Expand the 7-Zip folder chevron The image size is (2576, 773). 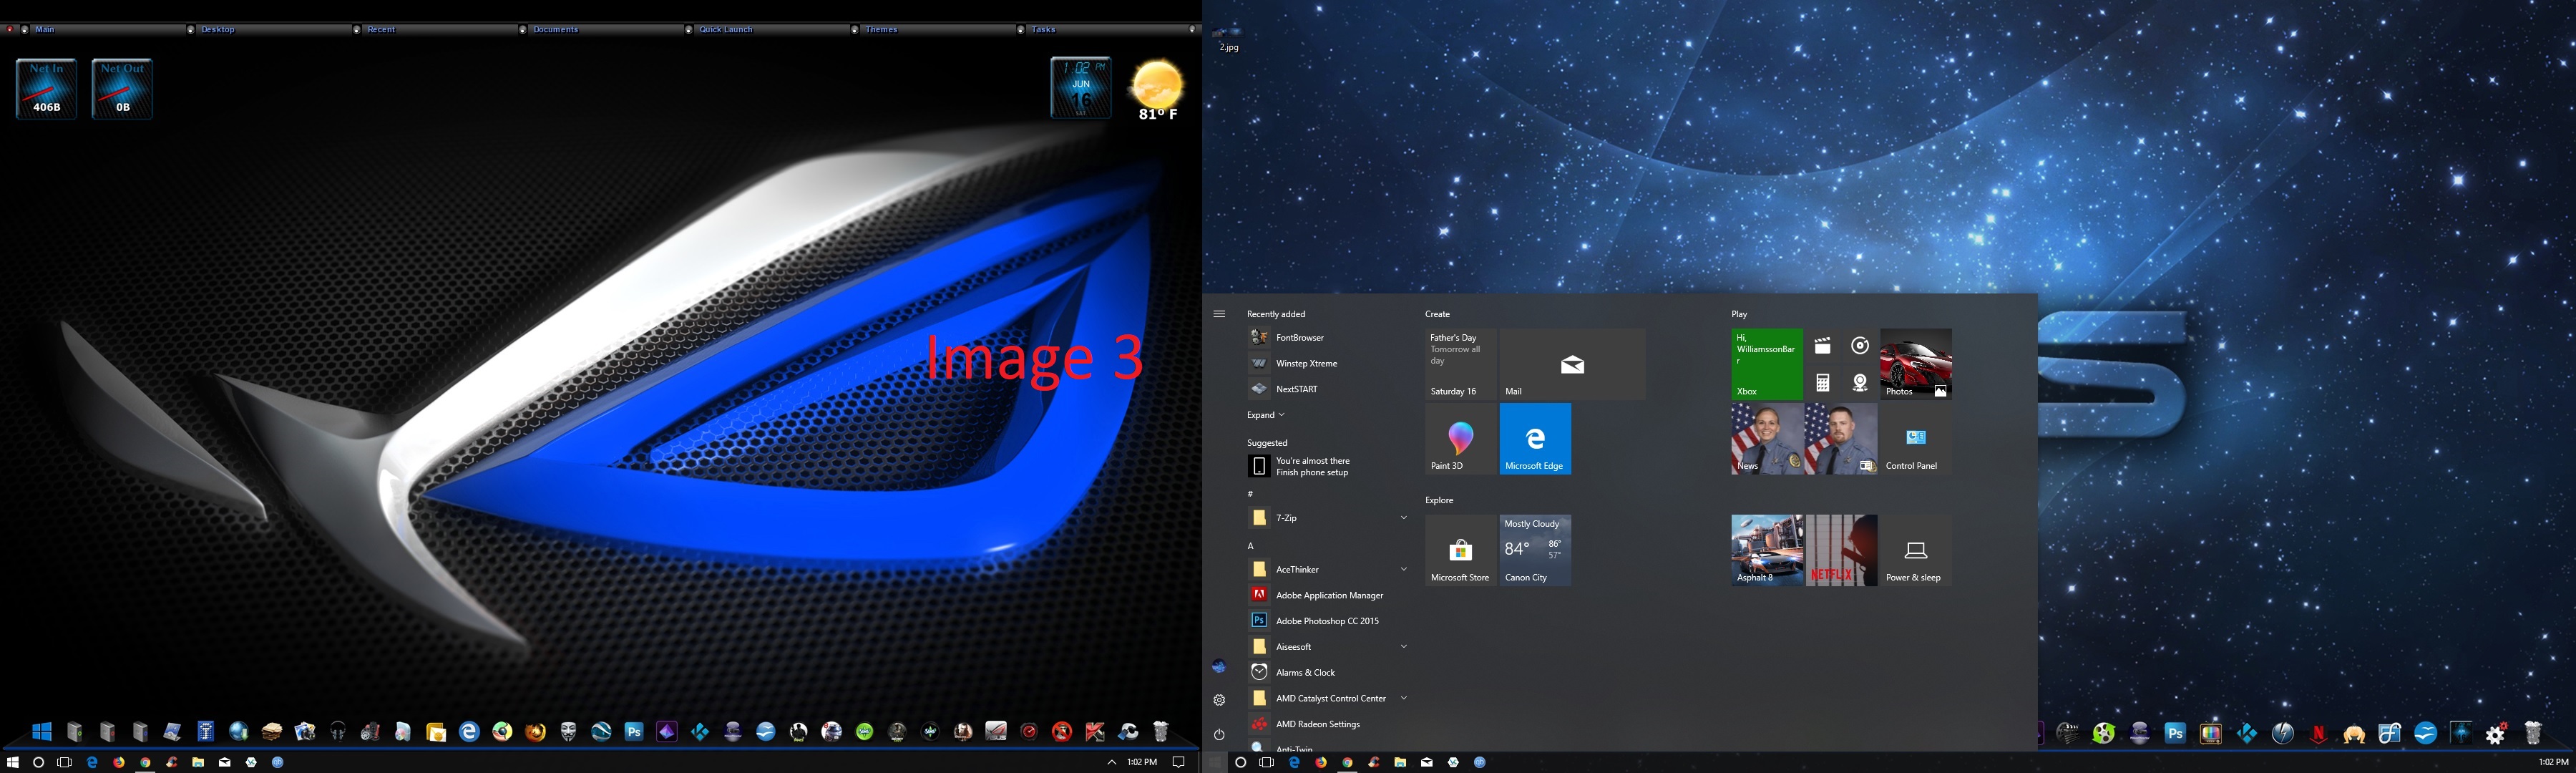1403,518
